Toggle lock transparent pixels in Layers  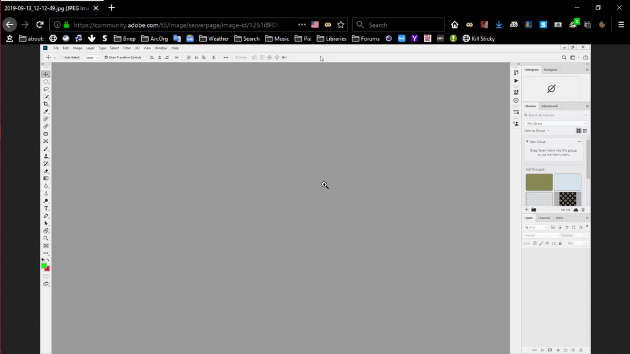point(535,243)
